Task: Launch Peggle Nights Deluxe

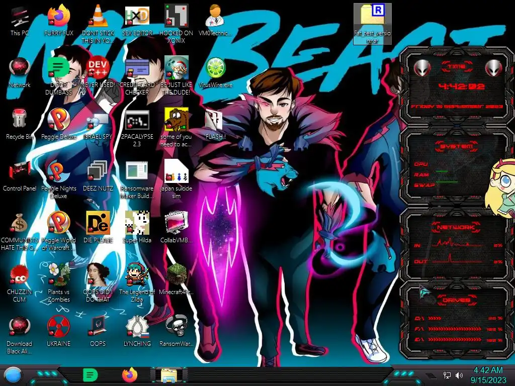Action: (x=59, y=179)
